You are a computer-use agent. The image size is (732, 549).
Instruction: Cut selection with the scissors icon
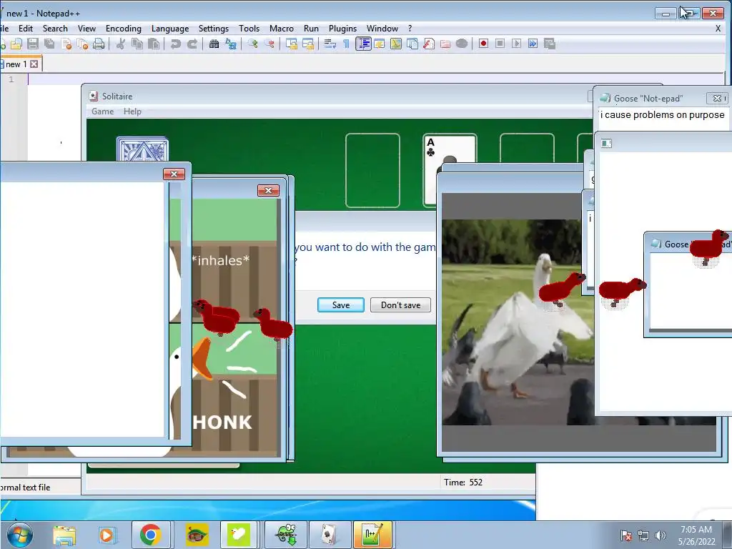120,44
